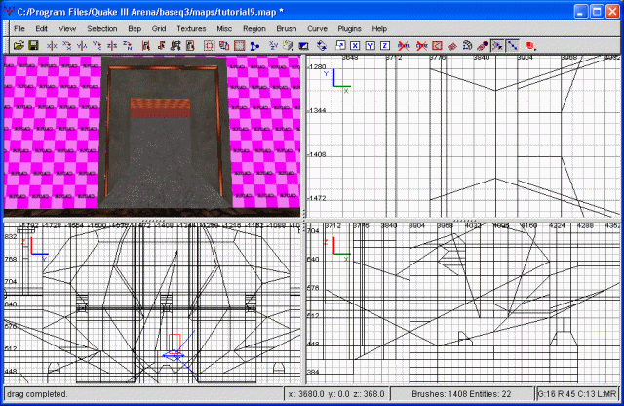Activate the Clipper tool

pyautogui.click(x=254, y=46)
